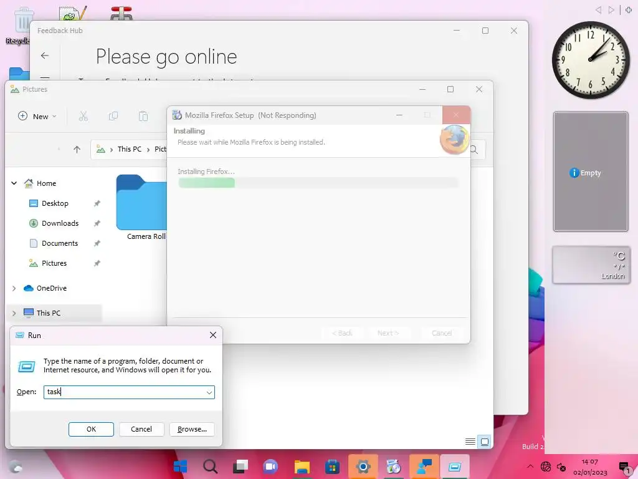This screenshot has height=479, width=638.
Task: Switch to Settings gear taskbar app
Action: click(x=363, y=467)
